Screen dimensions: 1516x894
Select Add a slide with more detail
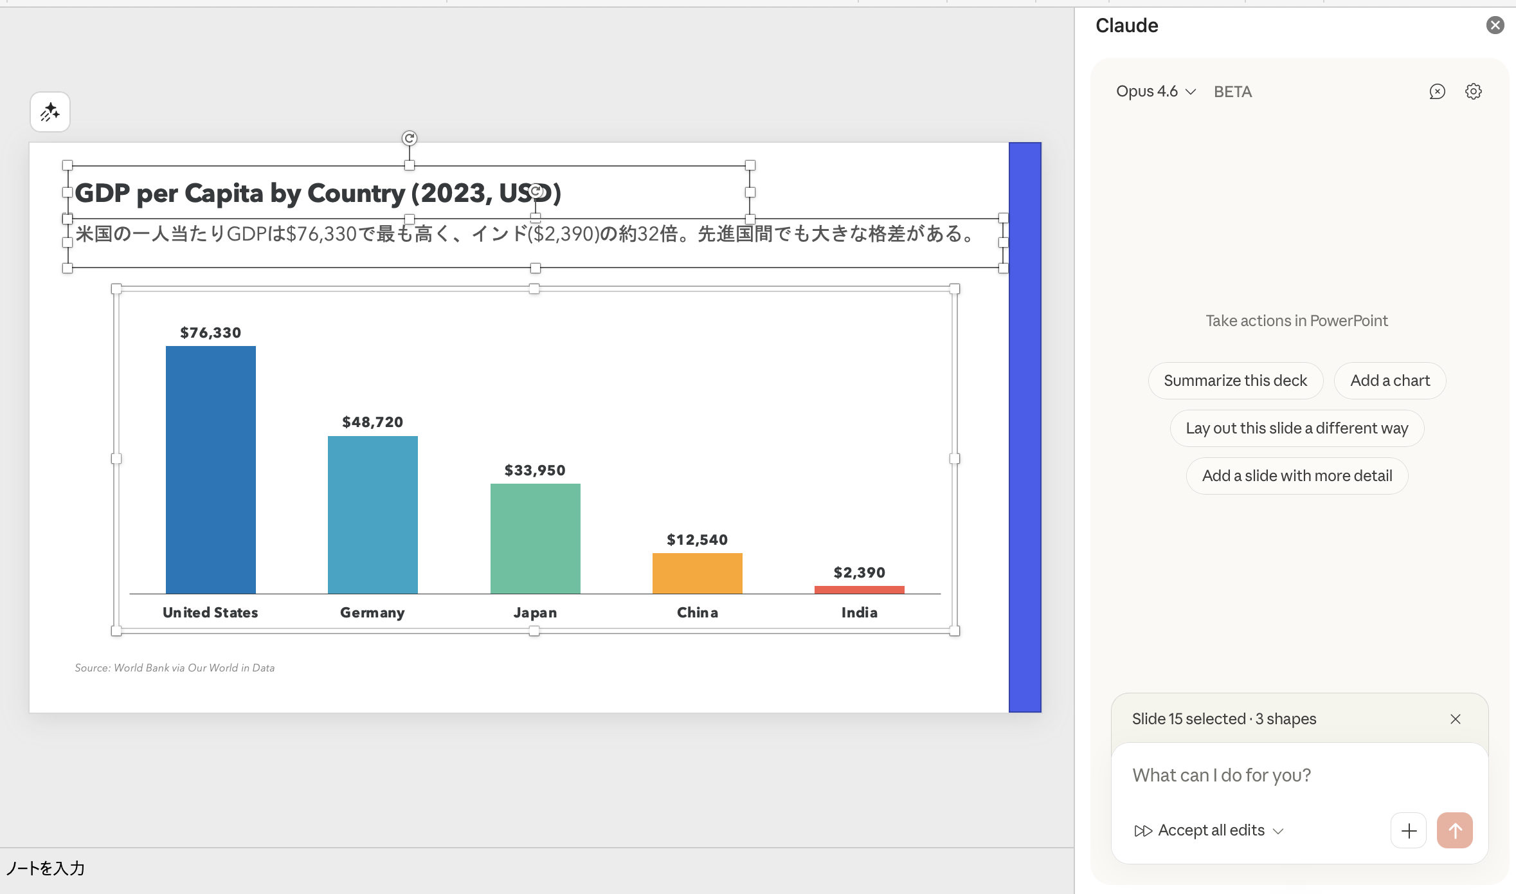[x=1297, y=476]
